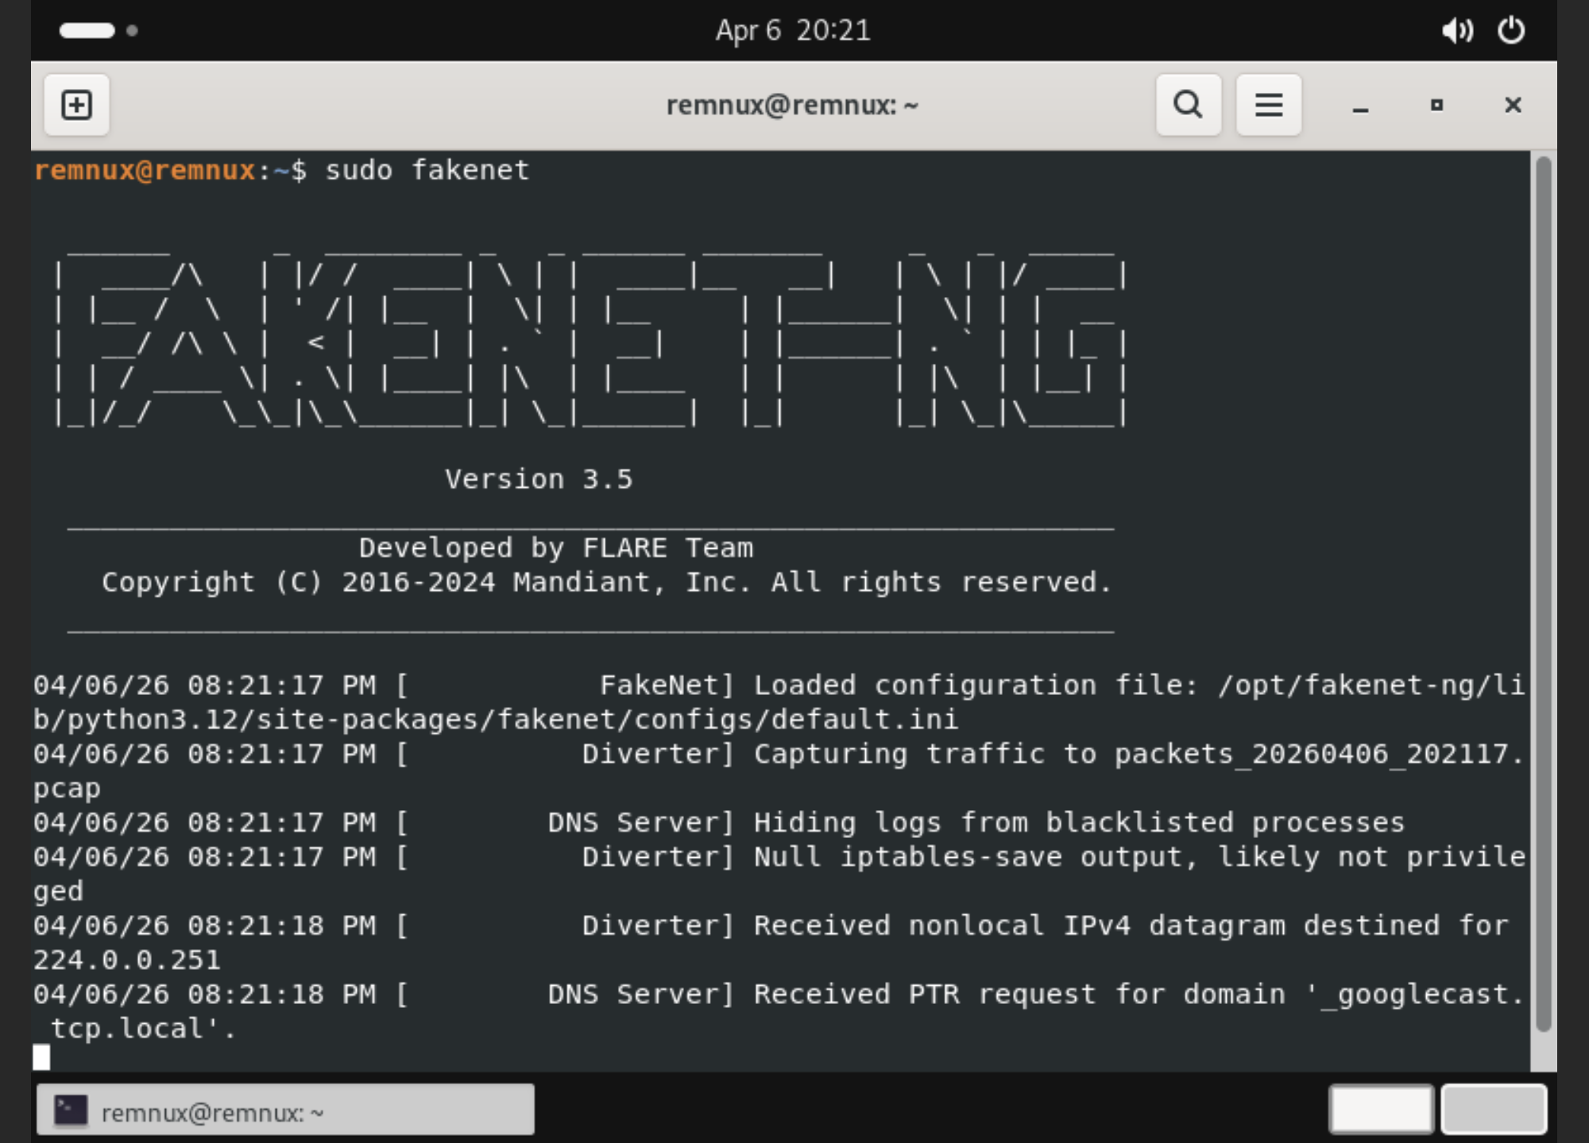Click the workspace pill indicator top-left
The image size is (1589, 1143).
[x=87, y=30]
